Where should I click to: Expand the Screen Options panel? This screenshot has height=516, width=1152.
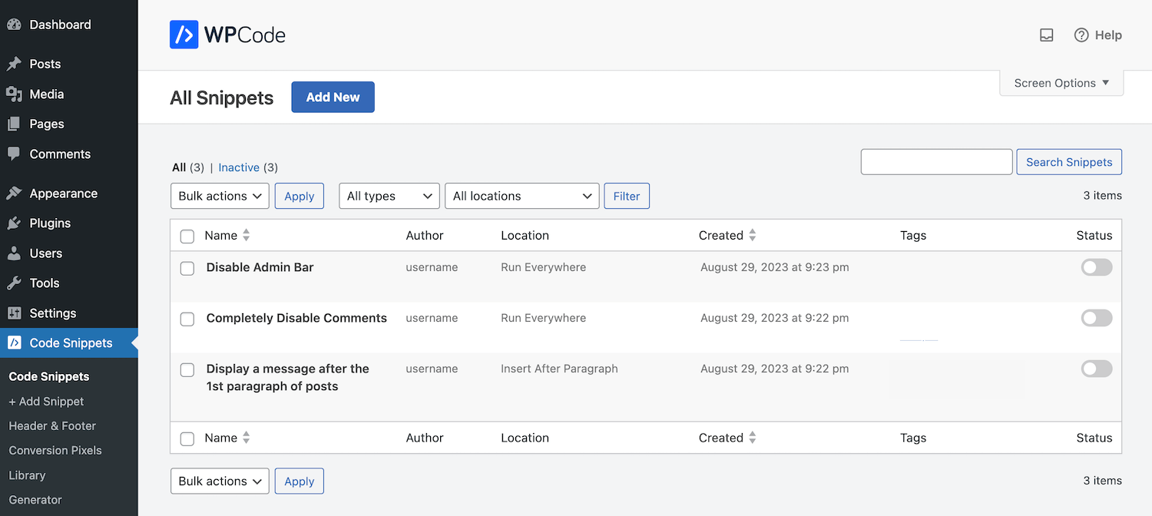pos(1061,82)
